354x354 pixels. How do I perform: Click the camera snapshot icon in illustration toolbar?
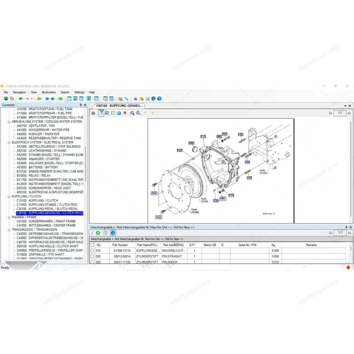coord(119,113)
